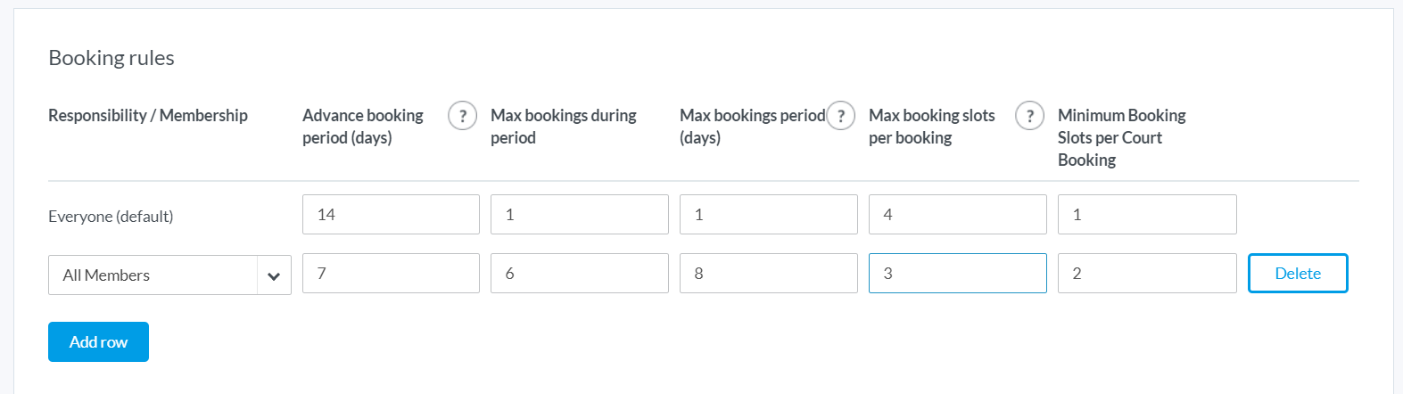
Task: Click the Responsibility / Membership column header
Action: point(148,116)
